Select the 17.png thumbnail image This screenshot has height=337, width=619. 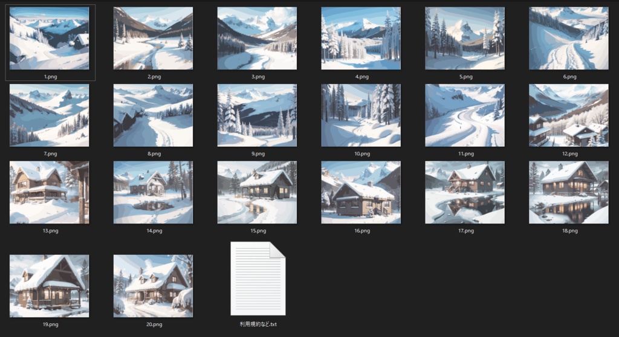click(x=465, y=192)
